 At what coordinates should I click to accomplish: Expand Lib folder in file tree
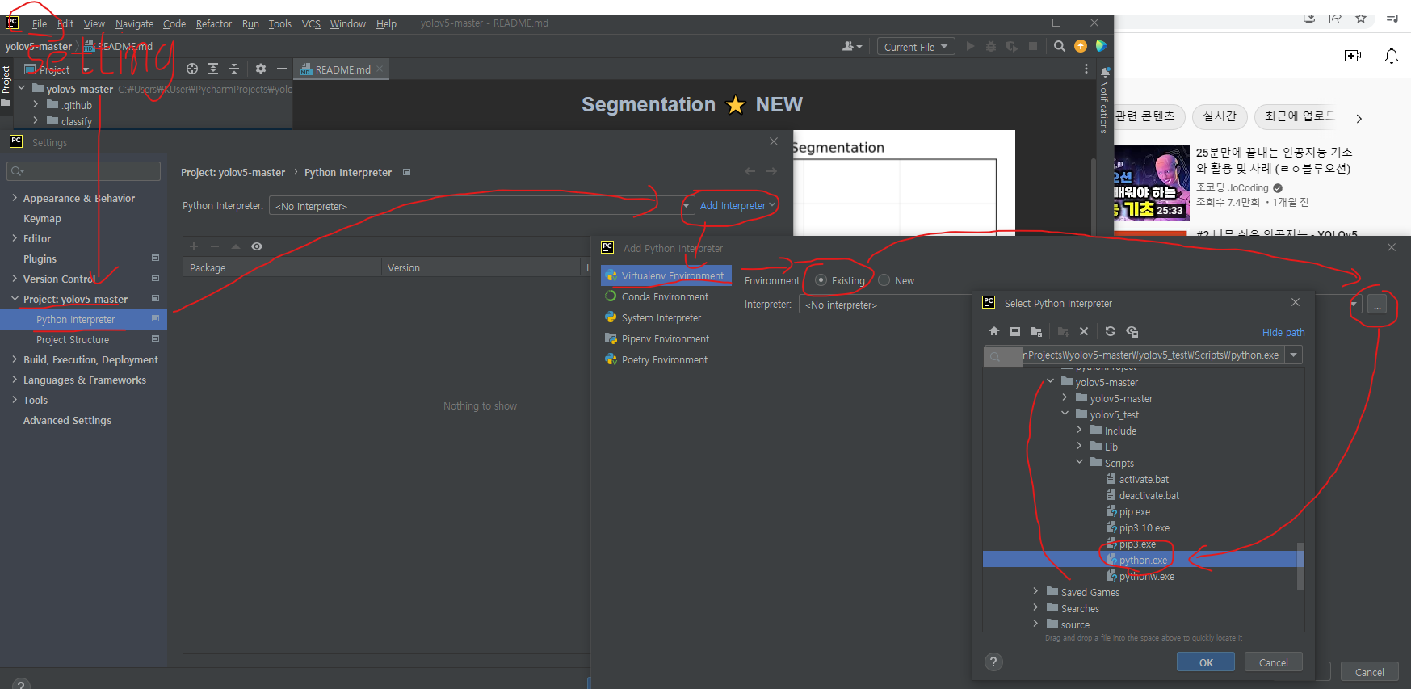[x=1079, y=446]
